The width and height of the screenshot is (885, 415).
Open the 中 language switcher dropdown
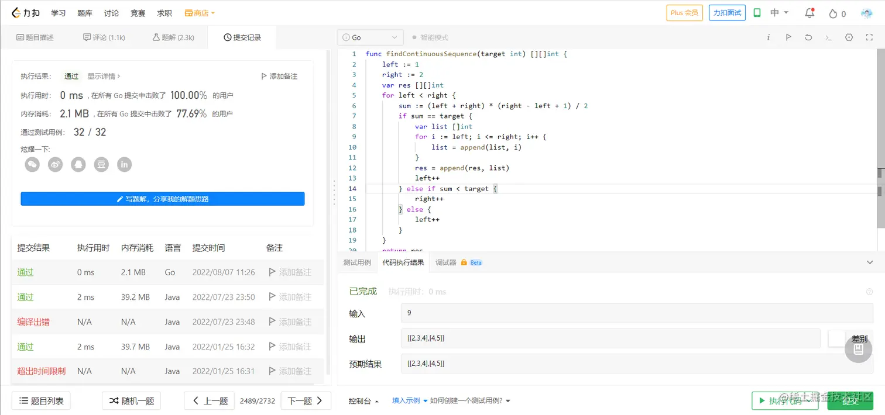pyautogui.click(x=780, y=13)
